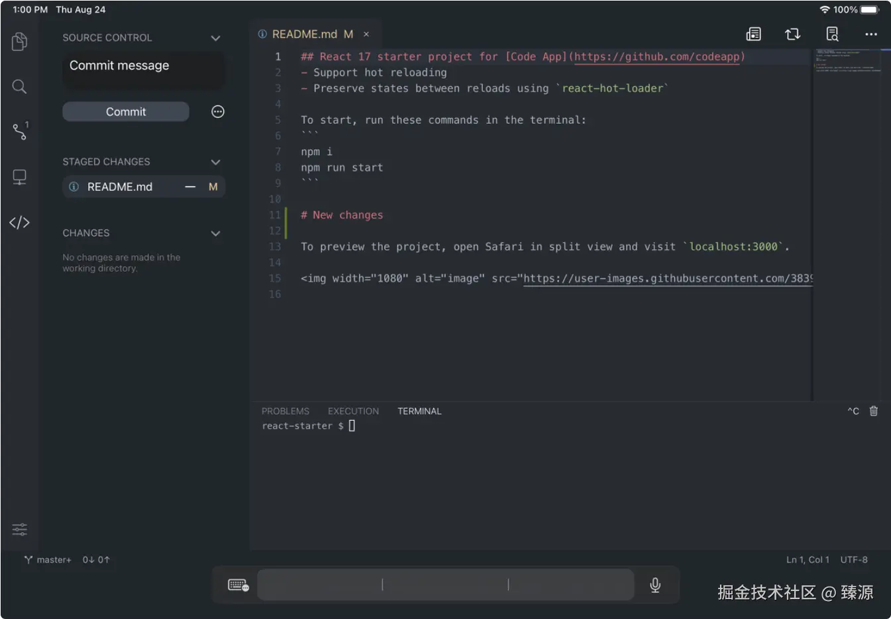This screenshot has height=619, width=891.
Task: Click the Wi-Fi status icon
Action: [825, 9]
